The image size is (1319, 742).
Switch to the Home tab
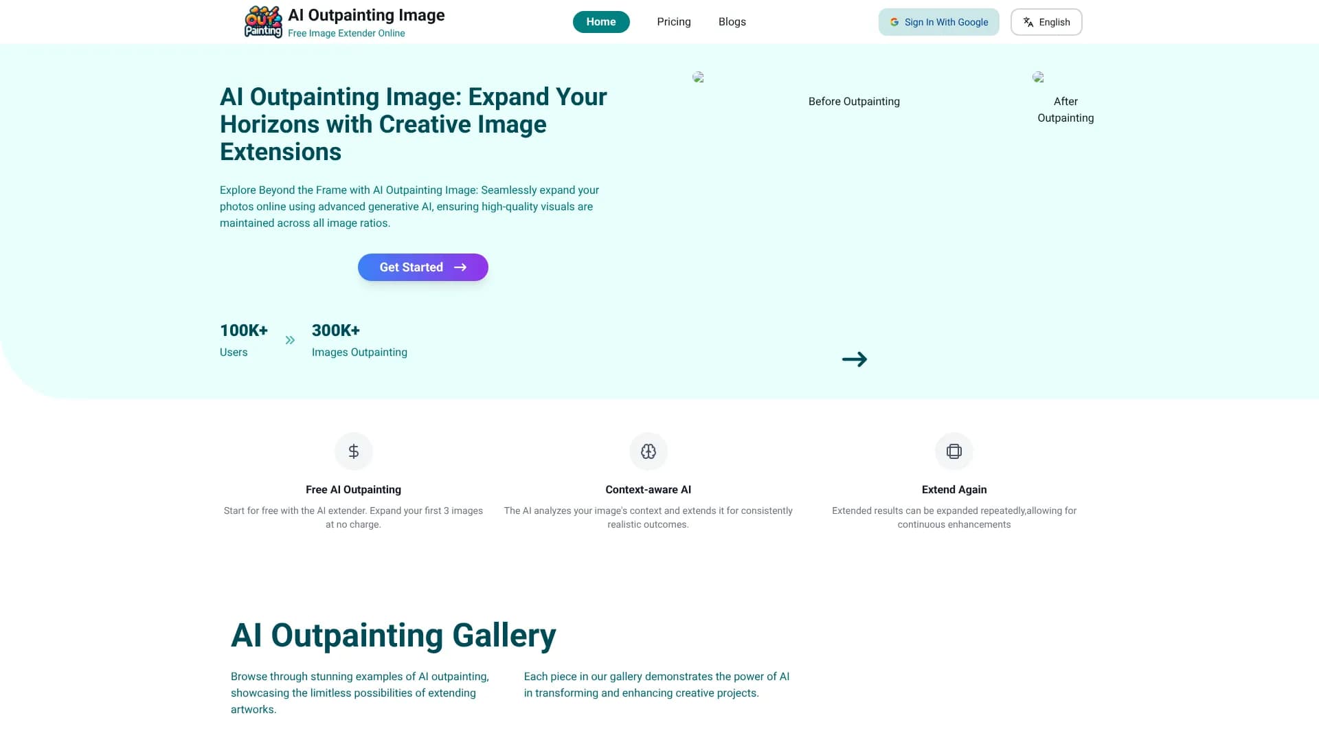[600, 21]
